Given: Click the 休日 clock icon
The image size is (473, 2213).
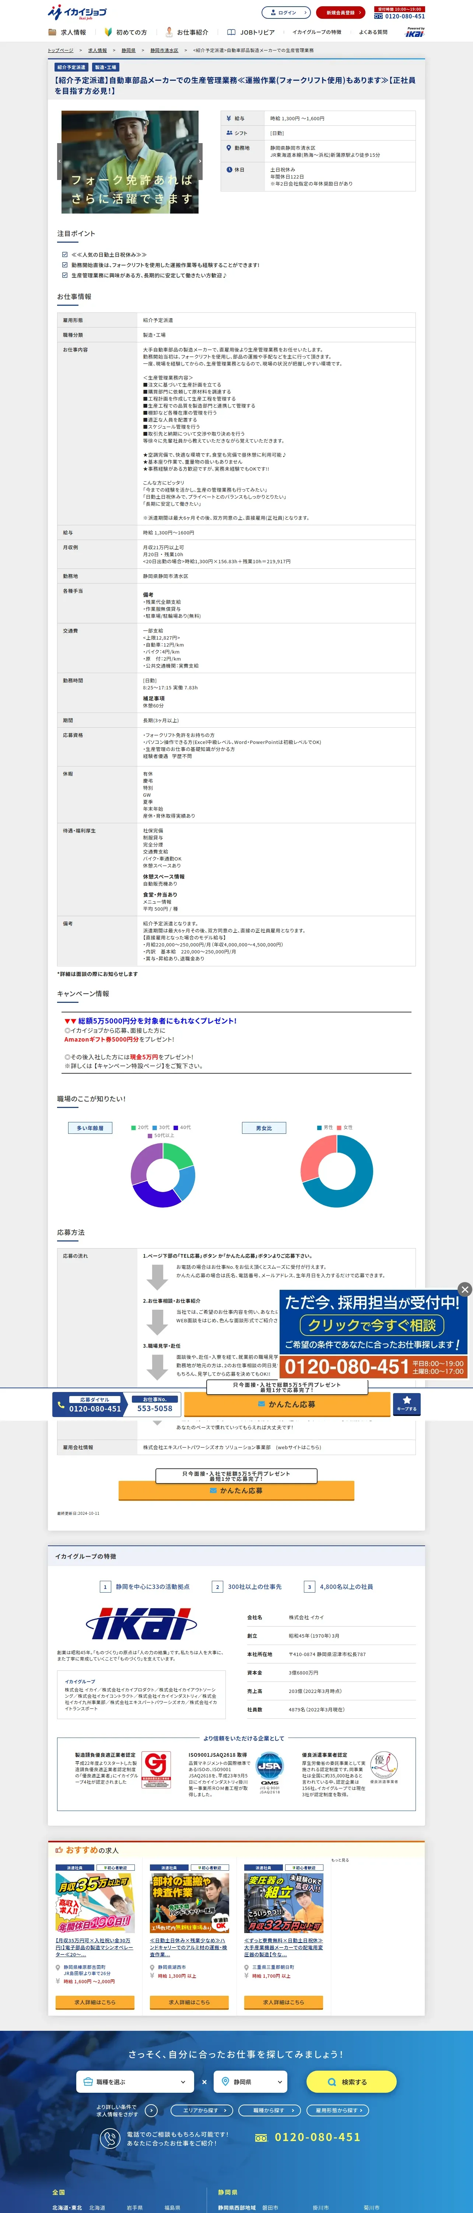Looking at the screenshot, I should coord(229,169).
